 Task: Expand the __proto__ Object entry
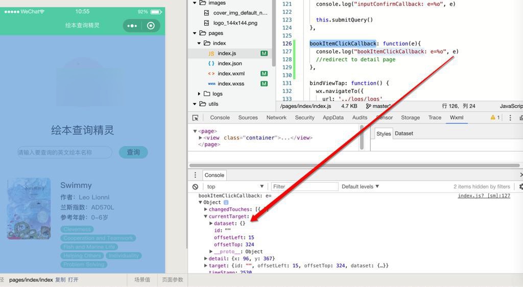pos(211,251)
